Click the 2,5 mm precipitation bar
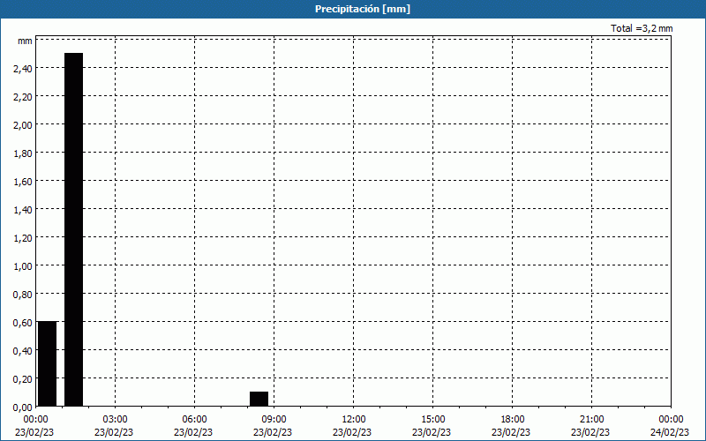Viewport: 706px width, 441px height. point(74,229)
